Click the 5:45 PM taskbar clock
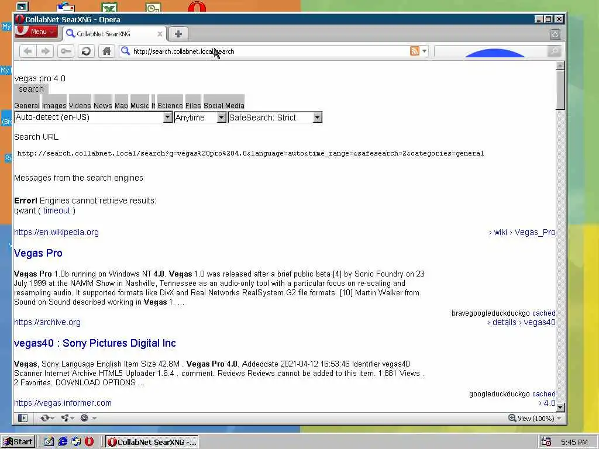599x449 pixels. click(x=574, y=442)
